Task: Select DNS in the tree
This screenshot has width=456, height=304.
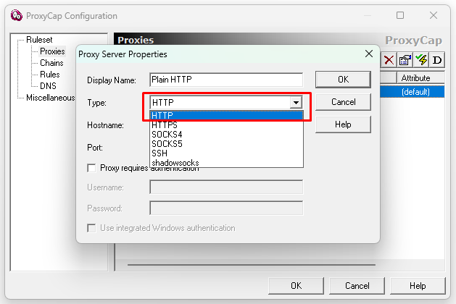Action: tap(48, 86)
